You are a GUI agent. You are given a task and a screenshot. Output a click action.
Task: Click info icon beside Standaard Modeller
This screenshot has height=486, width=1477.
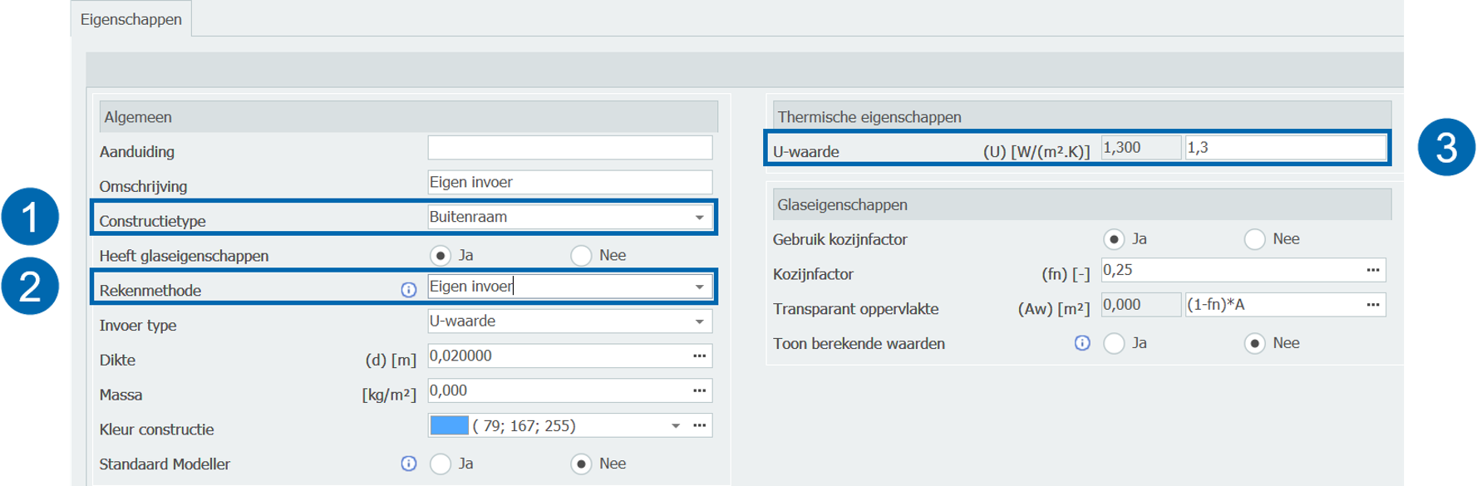click(408, 464)
